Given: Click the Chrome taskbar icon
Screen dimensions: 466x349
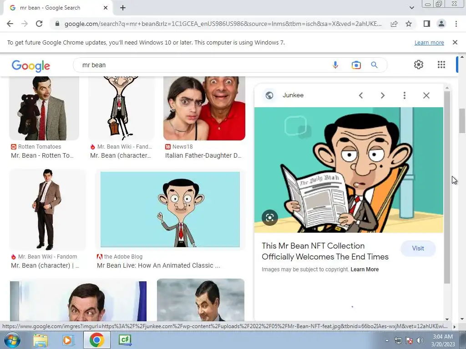Looking at the screenshot, I should click(x=96, y=340).
